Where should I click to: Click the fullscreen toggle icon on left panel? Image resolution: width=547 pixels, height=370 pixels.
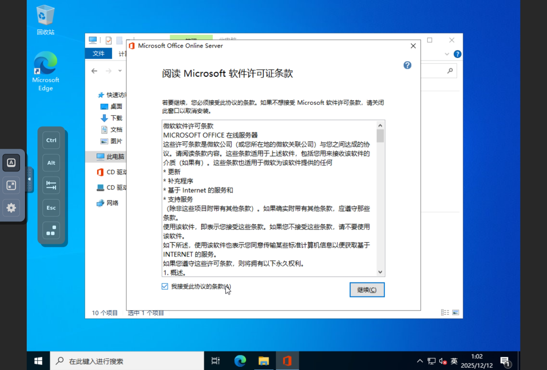[x=11, y=185]
